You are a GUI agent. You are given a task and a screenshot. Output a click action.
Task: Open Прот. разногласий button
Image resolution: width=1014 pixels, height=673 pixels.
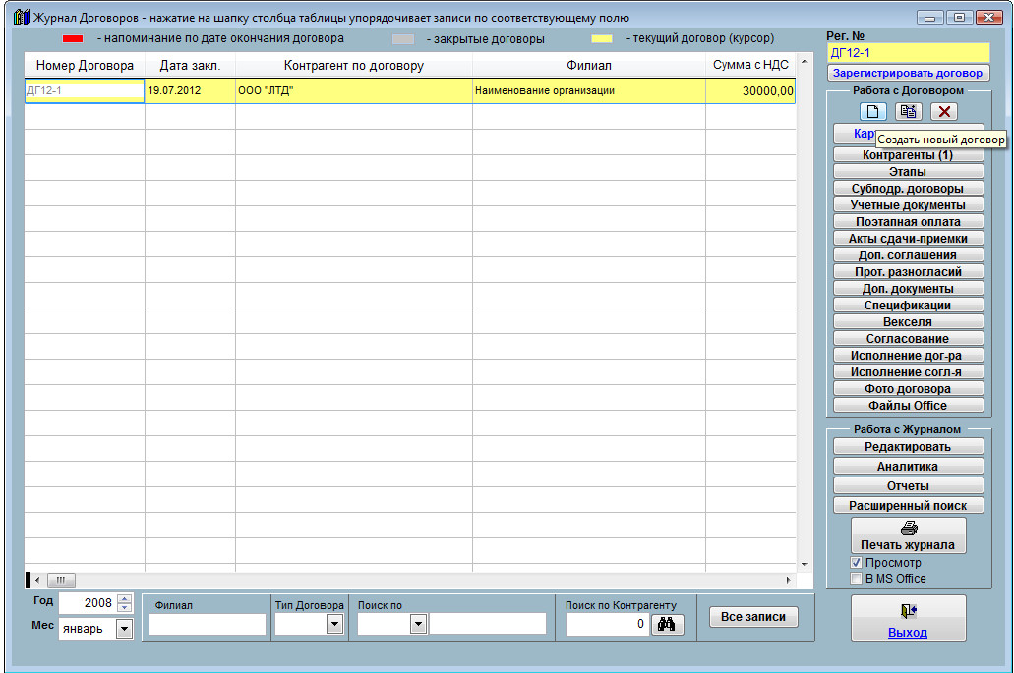point(908,272)
